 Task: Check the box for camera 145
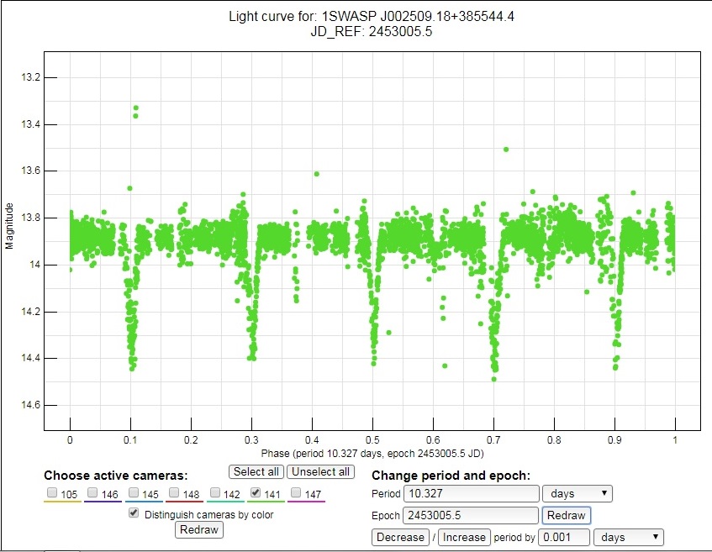[x=134, y=493]
